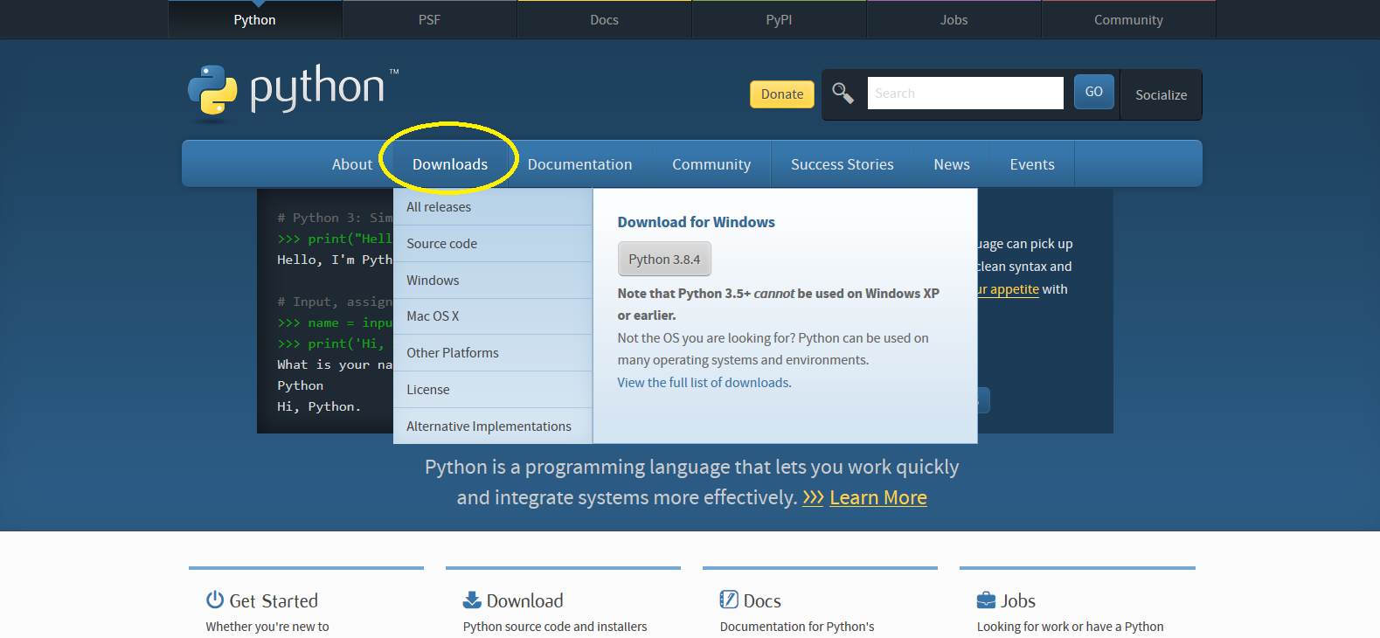Image resolution: width=1380 pixels, height=638 pixels.
Task: Click 'Looking for work or have a Python' text
Action: [1070, 627]
